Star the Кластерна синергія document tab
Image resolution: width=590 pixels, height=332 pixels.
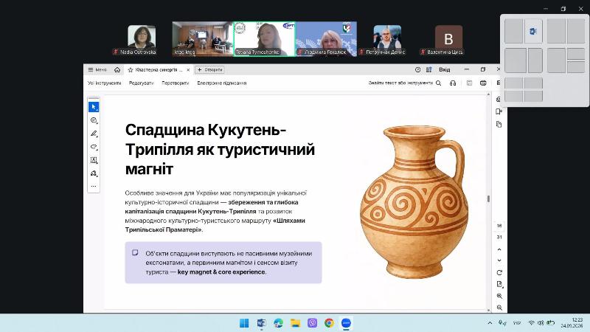coord(131,70)
